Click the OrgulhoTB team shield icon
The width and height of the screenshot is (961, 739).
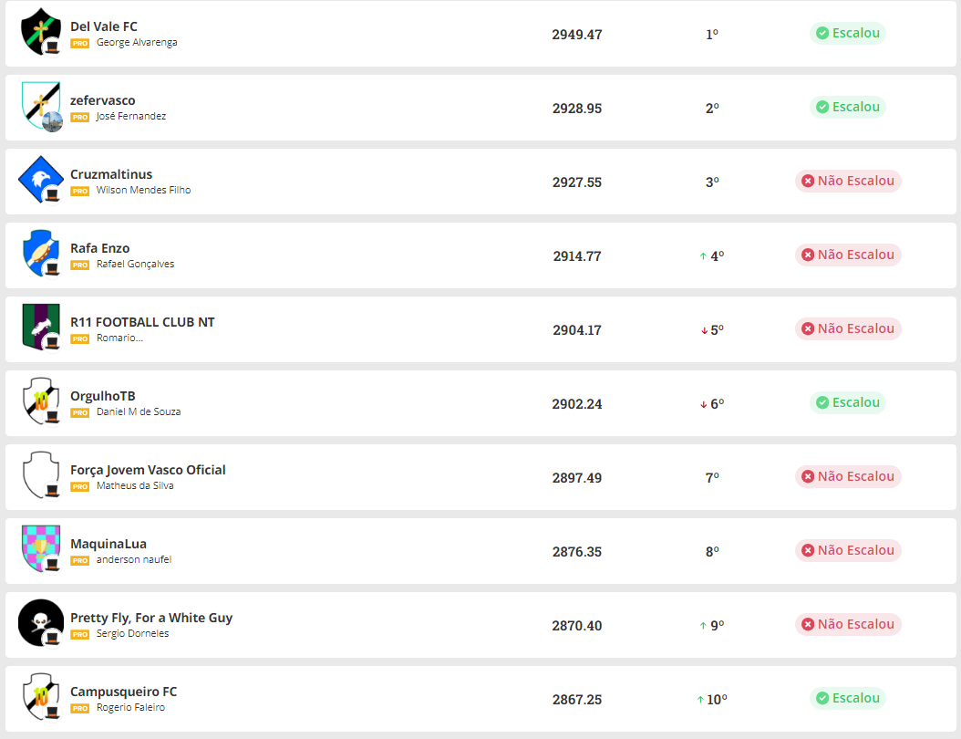point(40,402)
